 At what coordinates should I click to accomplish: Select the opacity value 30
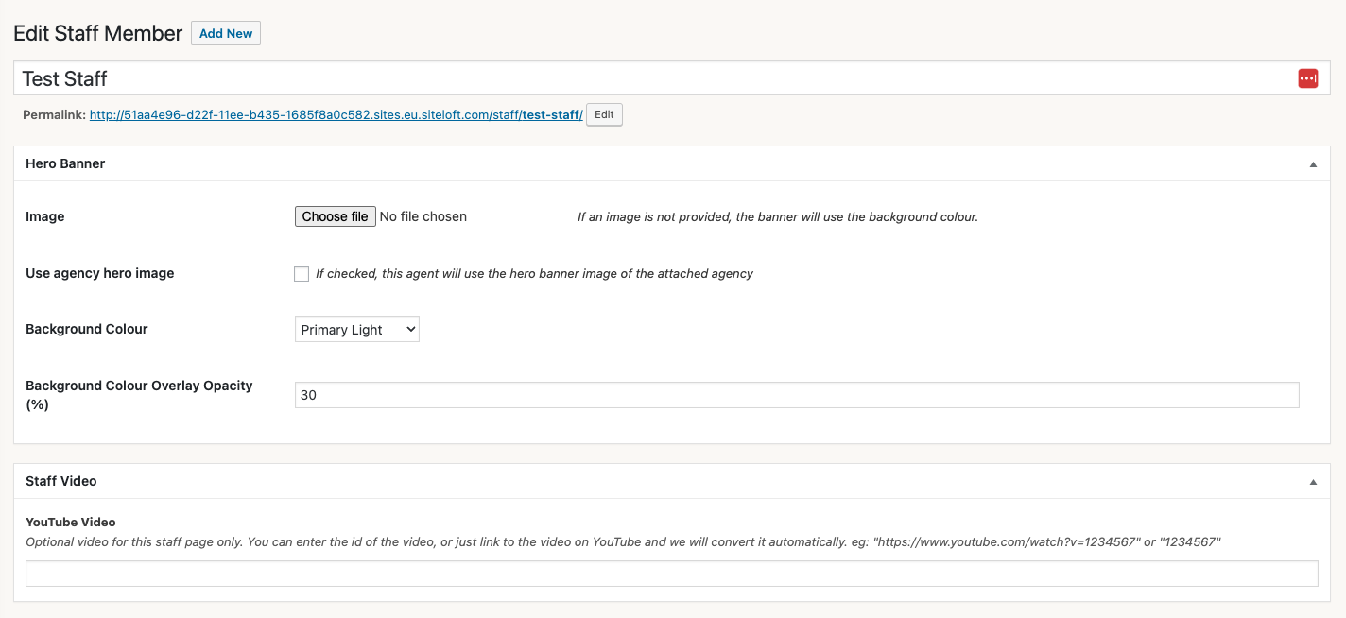(x=307, y=394)
